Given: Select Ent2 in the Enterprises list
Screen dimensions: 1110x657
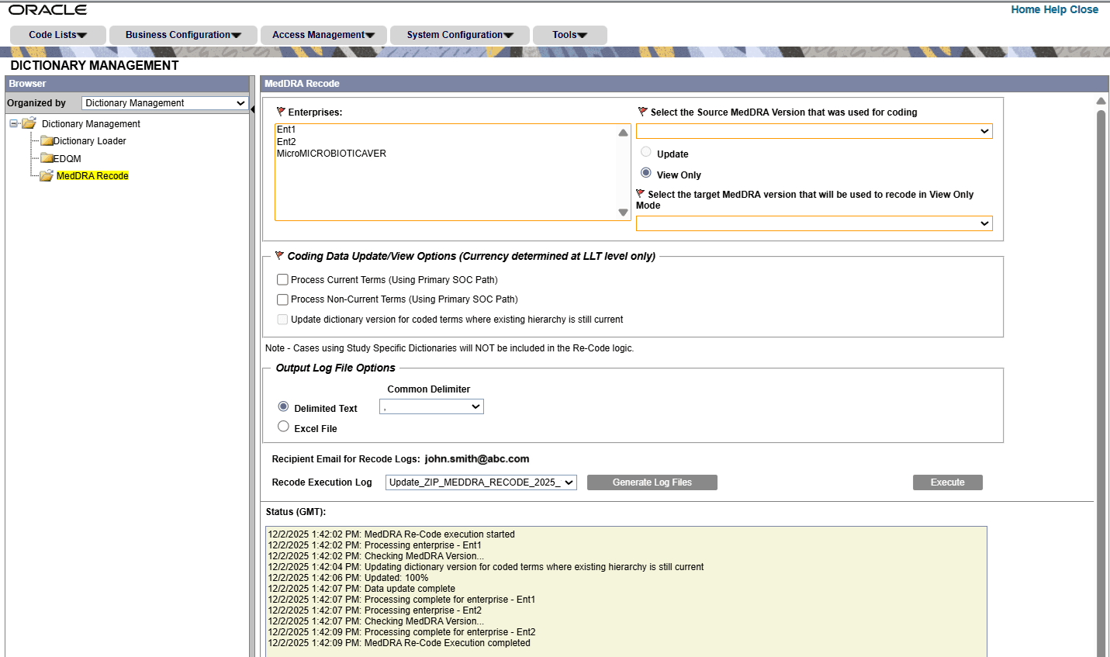Looking at the screenshot, I should pos(286,142).
